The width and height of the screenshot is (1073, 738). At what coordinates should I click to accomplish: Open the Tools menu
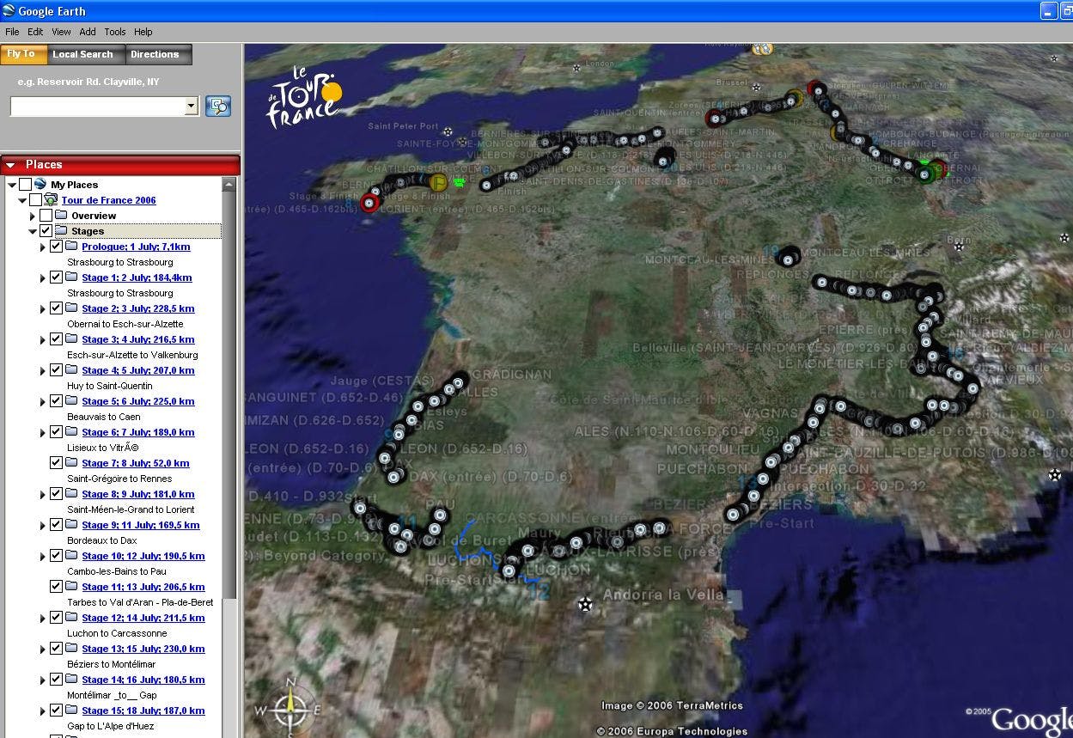click(x=114, y=32)
